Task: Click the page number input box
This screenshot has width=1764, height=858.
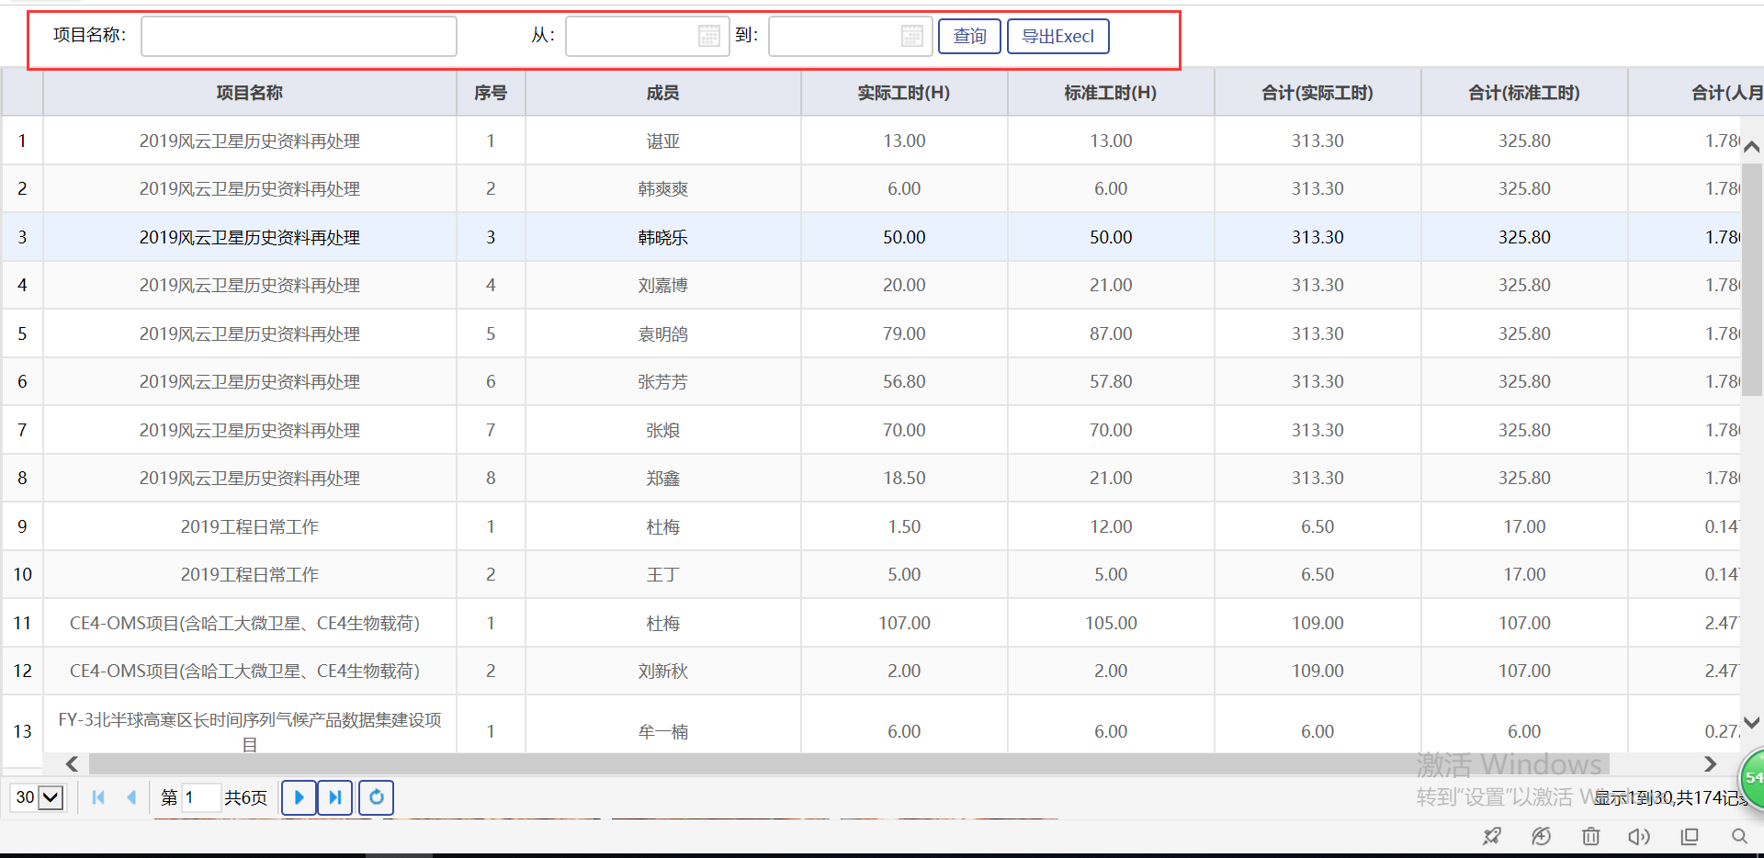Action: pos(201,797)
